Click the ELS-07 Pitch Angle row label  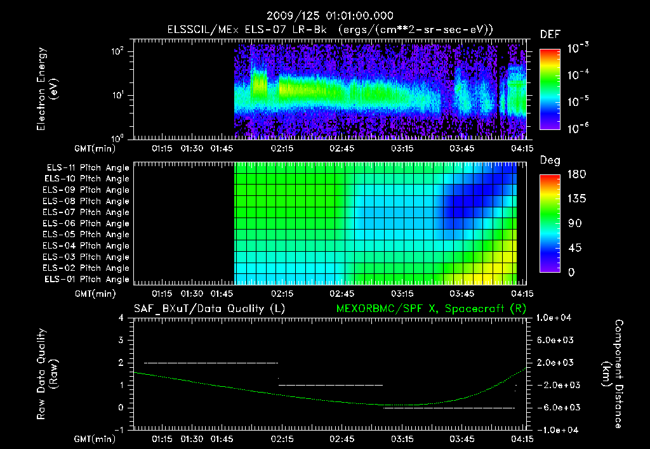(86, 212)
